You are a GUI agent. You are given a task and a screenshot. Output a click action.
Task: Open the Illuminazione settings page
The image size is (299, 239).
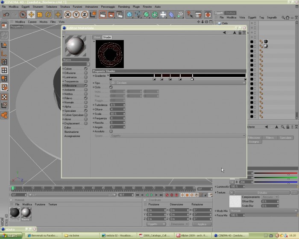pyautogui.click(x=71, y=132)
